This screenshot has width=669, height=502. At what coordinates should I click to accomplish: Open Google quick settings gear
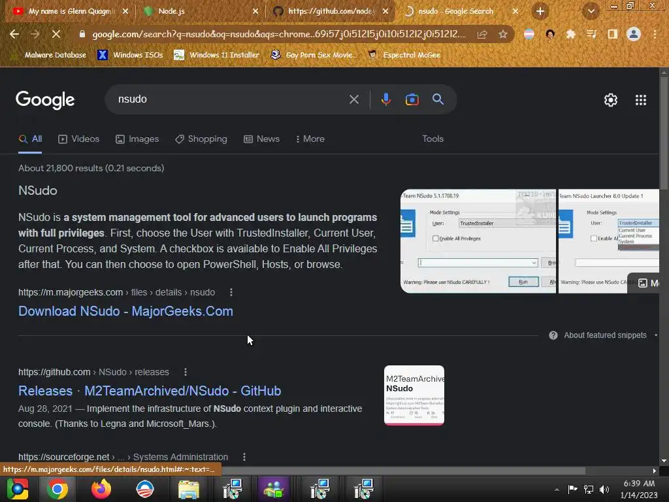point(611,100)
